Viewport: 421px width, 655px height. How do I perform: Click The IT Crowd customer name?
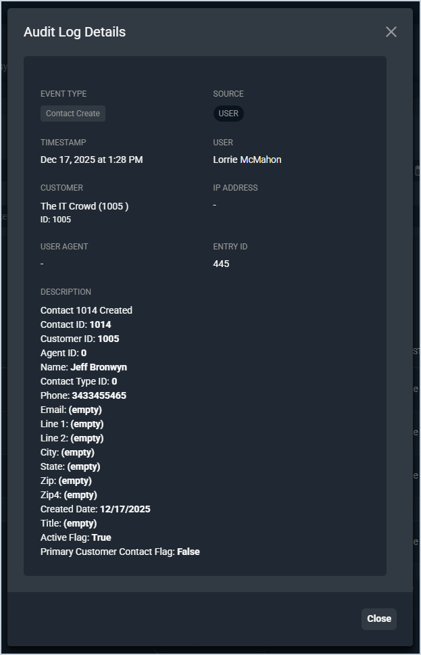pos(84,206)
